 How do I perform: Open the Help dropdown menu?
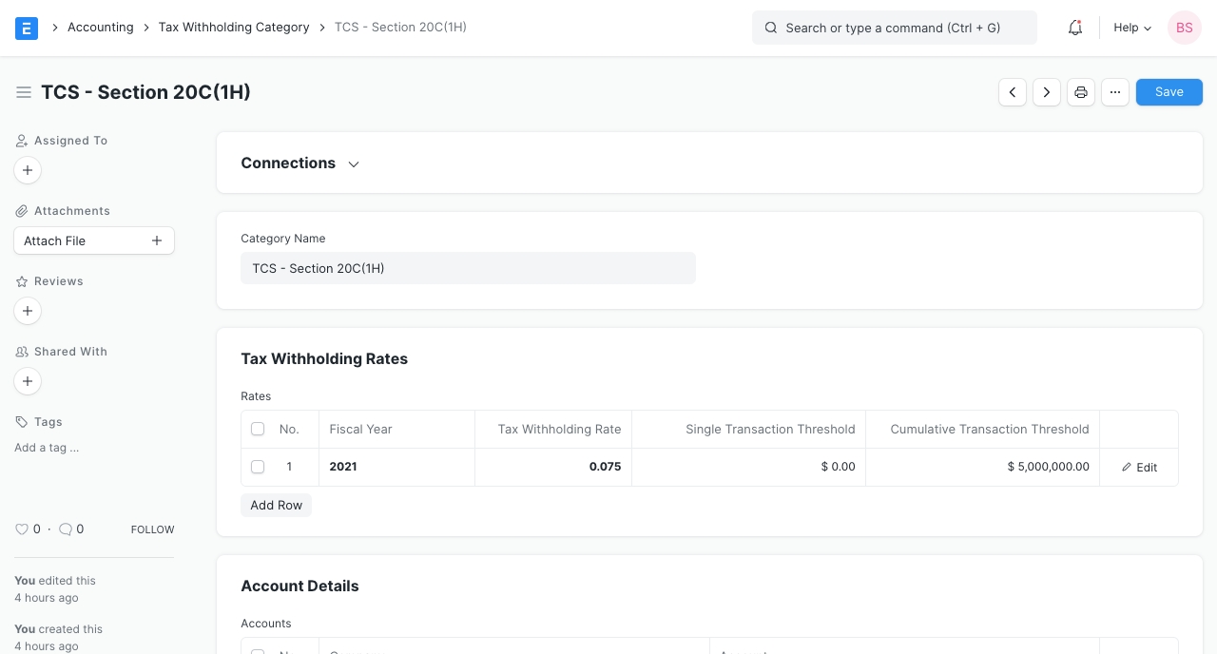coord(1132,28)
